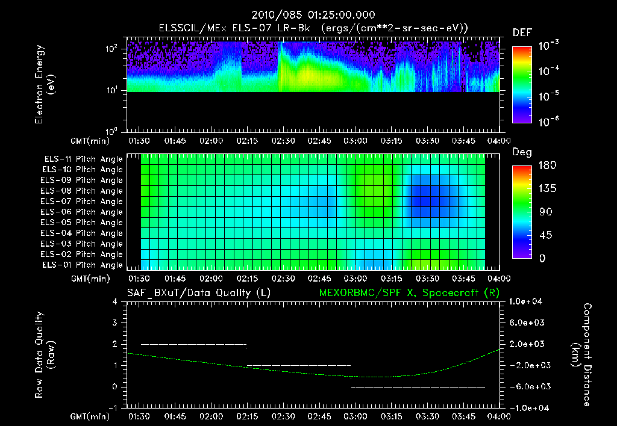
Task: Click the 10^-4 value on the DEF scale
Action: 548,71
